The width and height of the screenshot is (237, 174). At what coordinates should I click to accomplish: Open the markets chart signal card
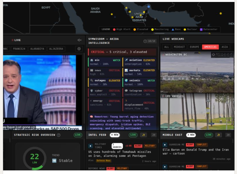coord(139,72)
